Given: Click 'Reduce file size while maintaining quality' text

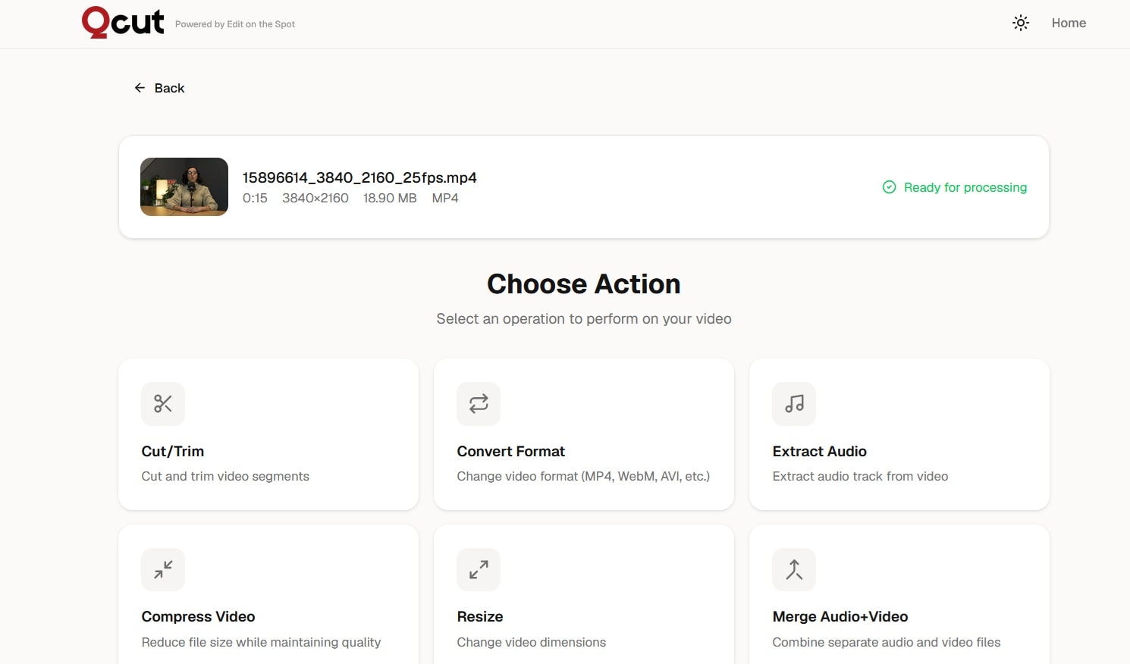Looking at the screenshot, I should (x=261, y=642).
